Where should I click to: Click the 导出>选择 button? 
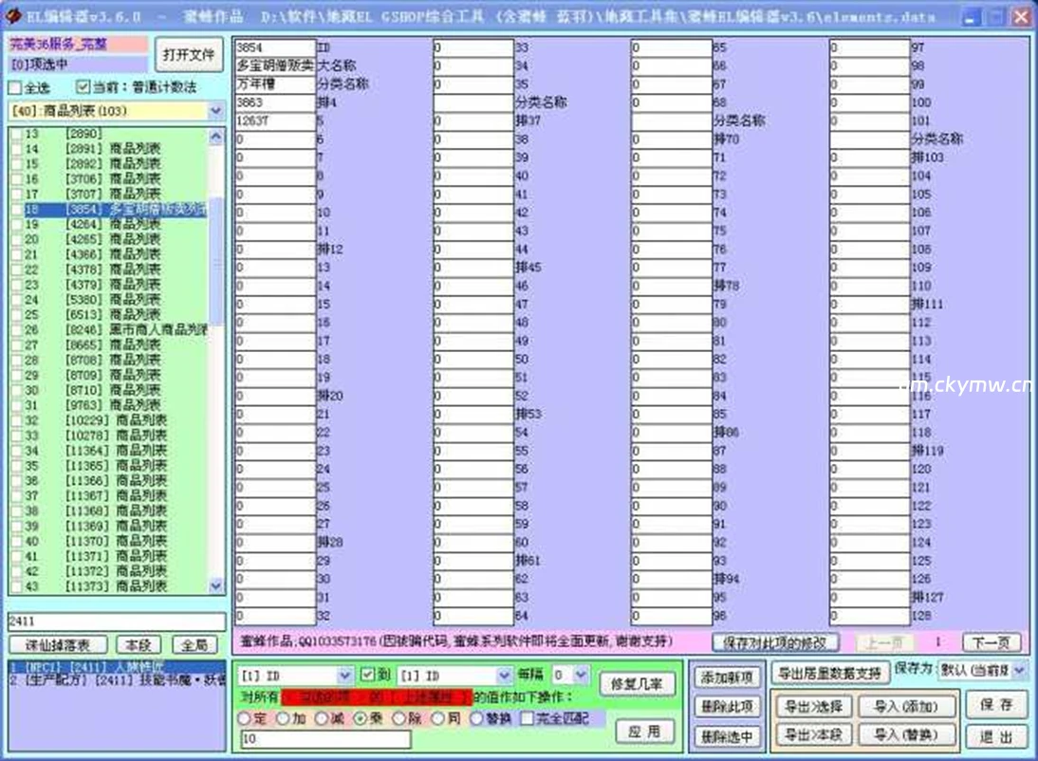pyautogui.click(x=813, y=707)
